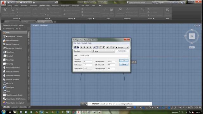This screenshot has width=203, height=114.
Task: Click the MODEL button in status bar
Action: [129, 108]
